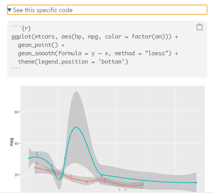212x193 pixels.
Task: Click the peak of the teal smooth curve
Action: click(76, 127)
